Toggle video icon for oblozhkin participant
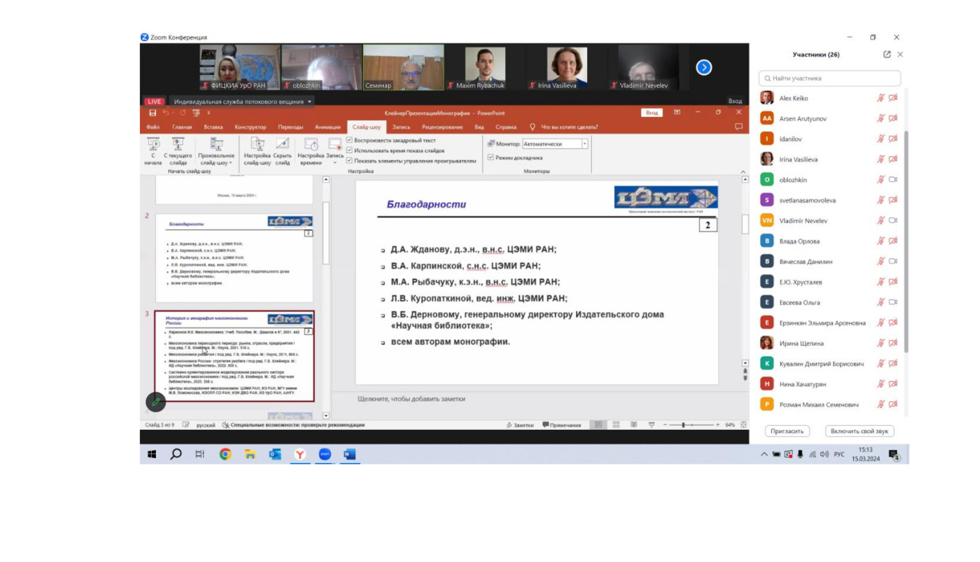This screenshot has height=562, width=980. click(893, 180)
